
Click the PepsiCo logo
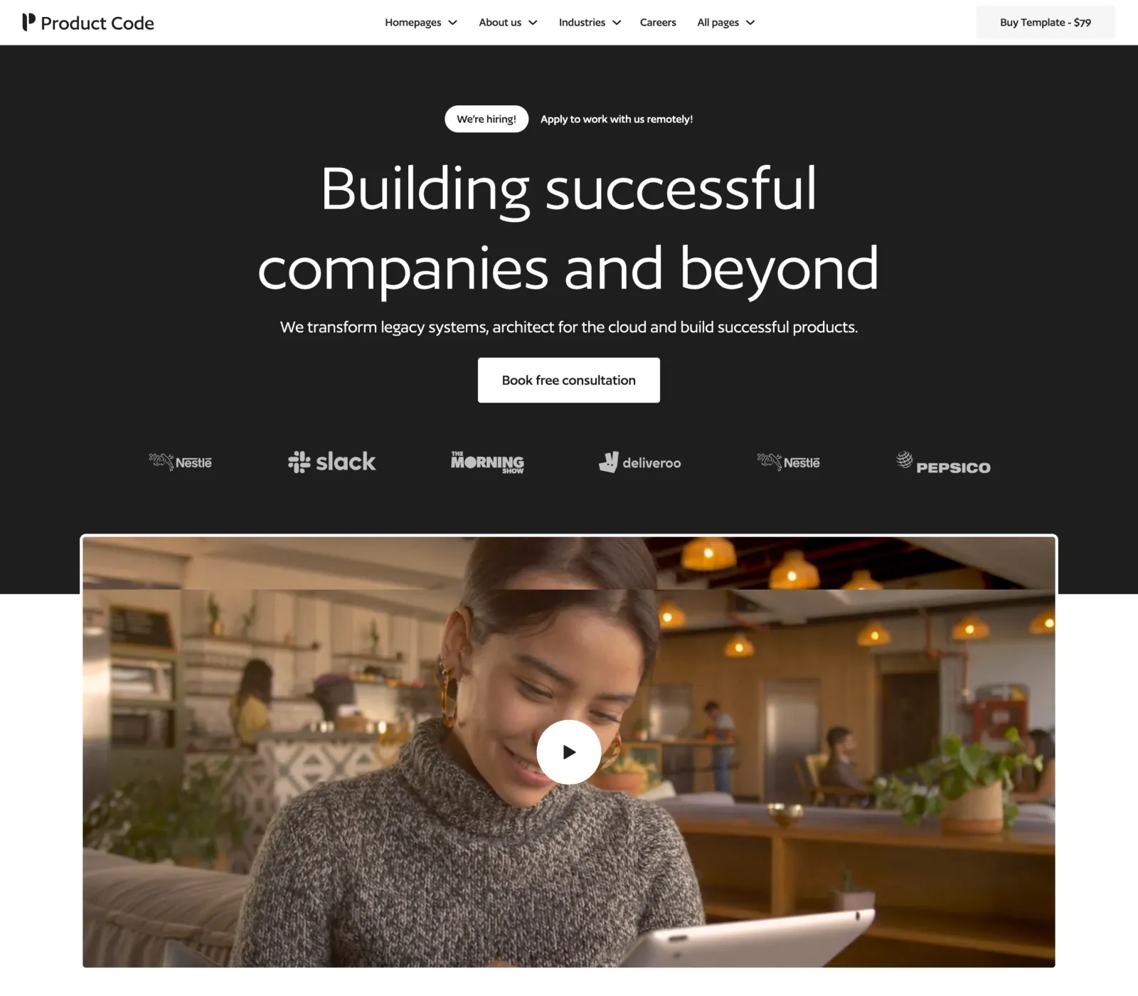(x=943, y=463)
